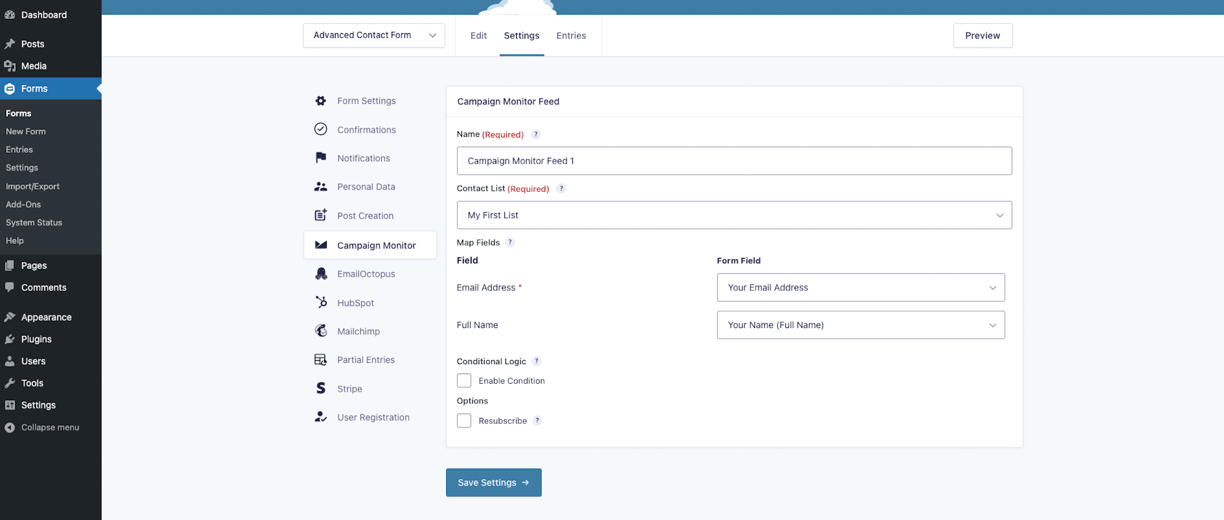
Task: Click the Posts pushpin icon
Action: coord(10,44)
